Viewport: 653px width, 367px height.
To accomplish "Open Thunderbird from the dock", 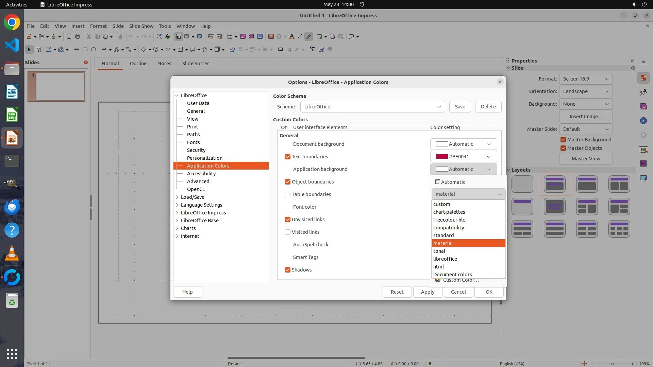I will (x=12, y=207).
